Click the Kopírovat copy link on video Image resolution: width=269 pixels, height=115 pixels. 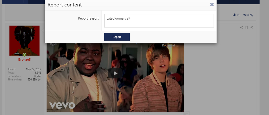(170, 46)
